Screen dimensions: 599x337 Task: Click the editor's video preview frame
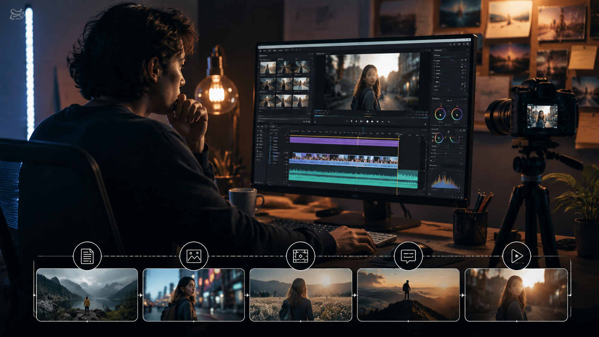coord(372,82)
